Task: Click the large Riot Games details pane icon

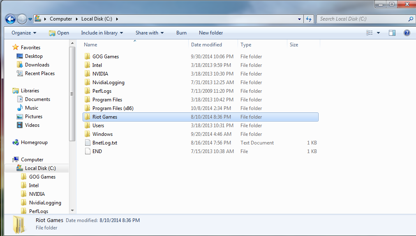Action: 19,225
